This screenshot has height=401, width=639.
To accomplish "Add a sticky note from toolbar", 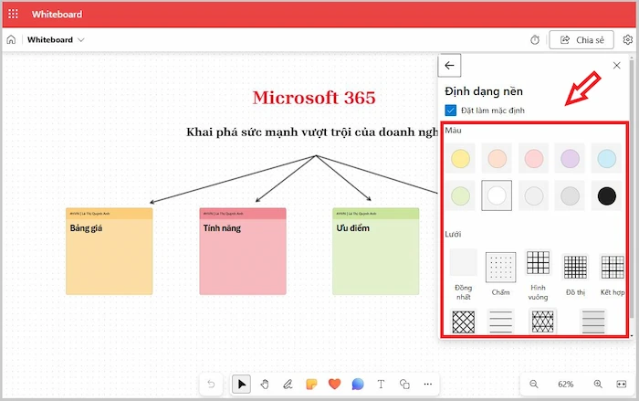I will 311,384.
